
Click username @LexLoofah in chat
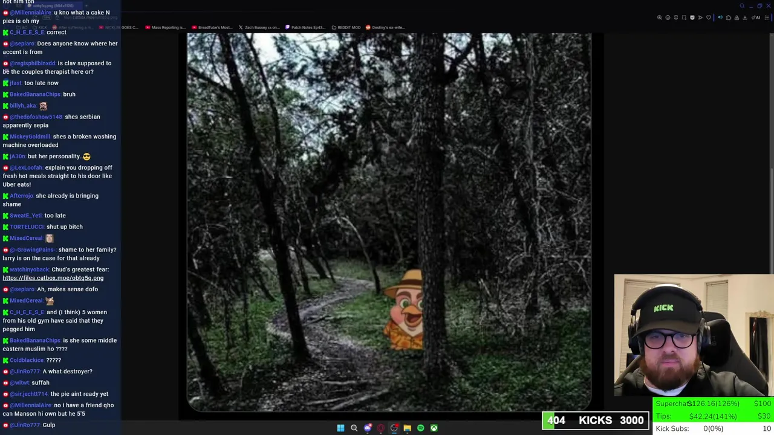(x=26, y=167)
